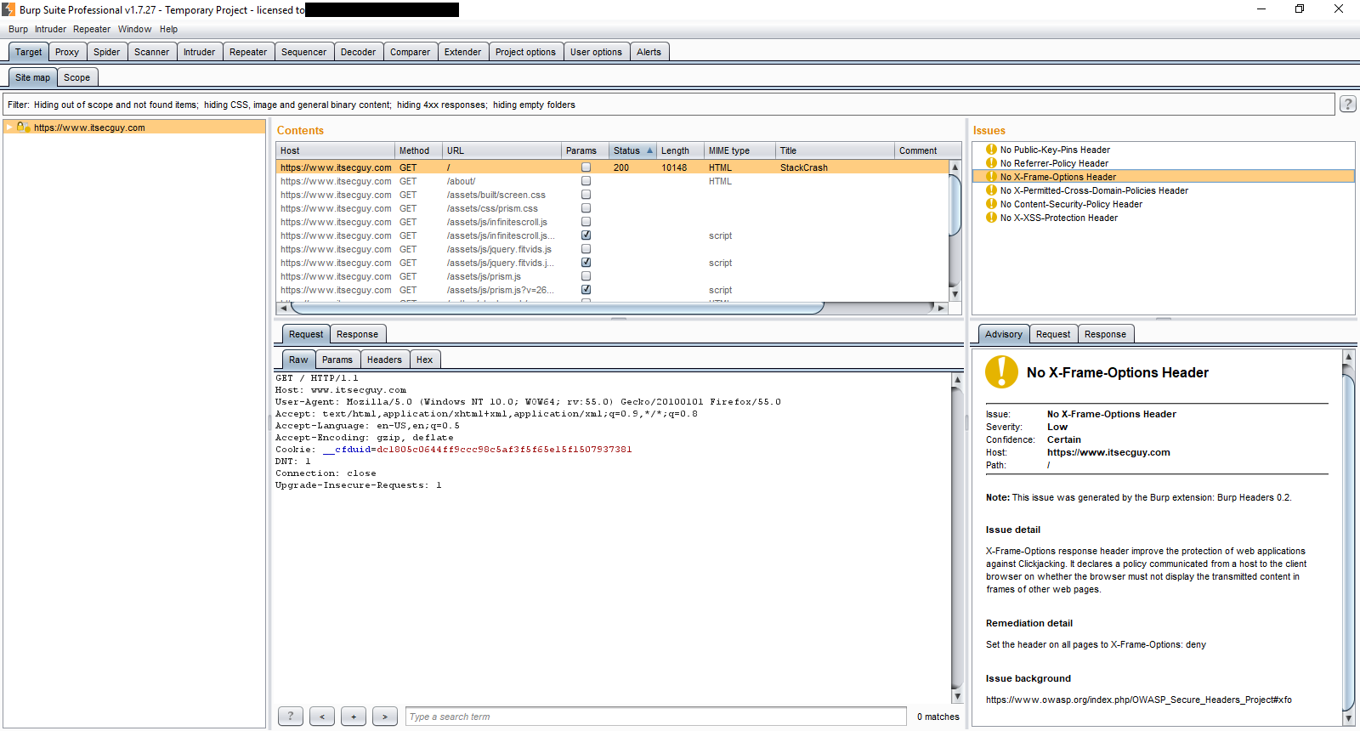Open the Help menu
Screen dimensions: 1360x731
click(168, 29)
